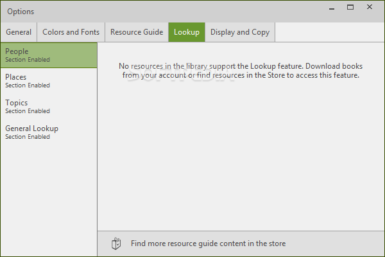
Task: Click Find more resource guide content link
Action: pos(208,244)
